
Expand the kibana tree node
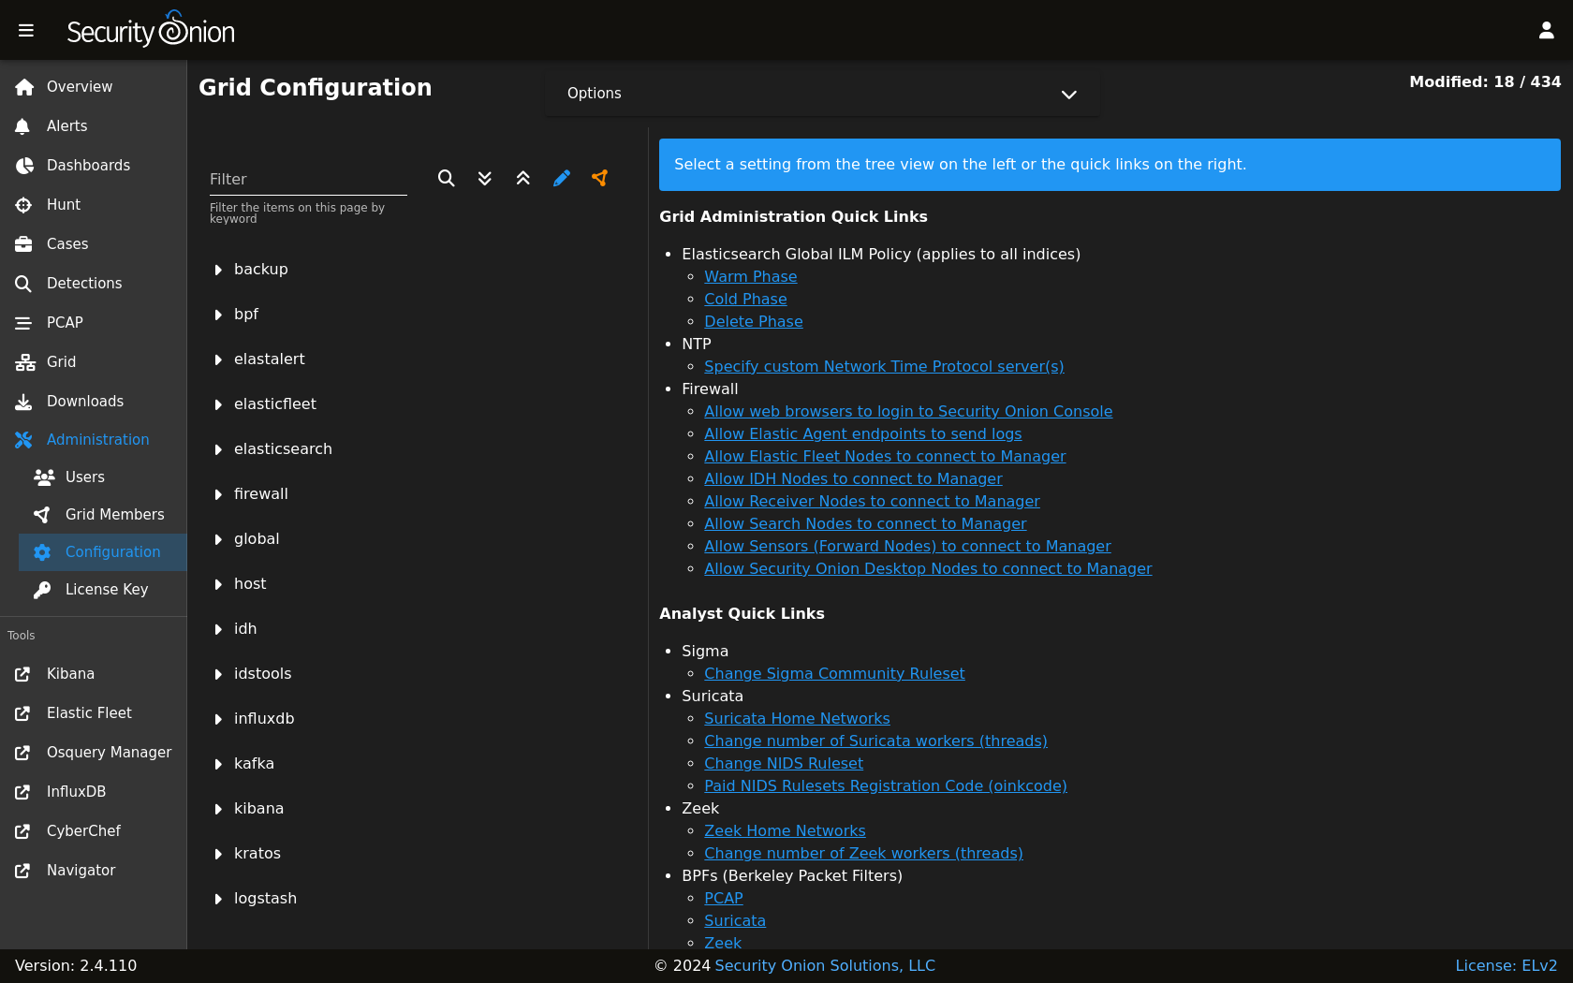[218, 809]
